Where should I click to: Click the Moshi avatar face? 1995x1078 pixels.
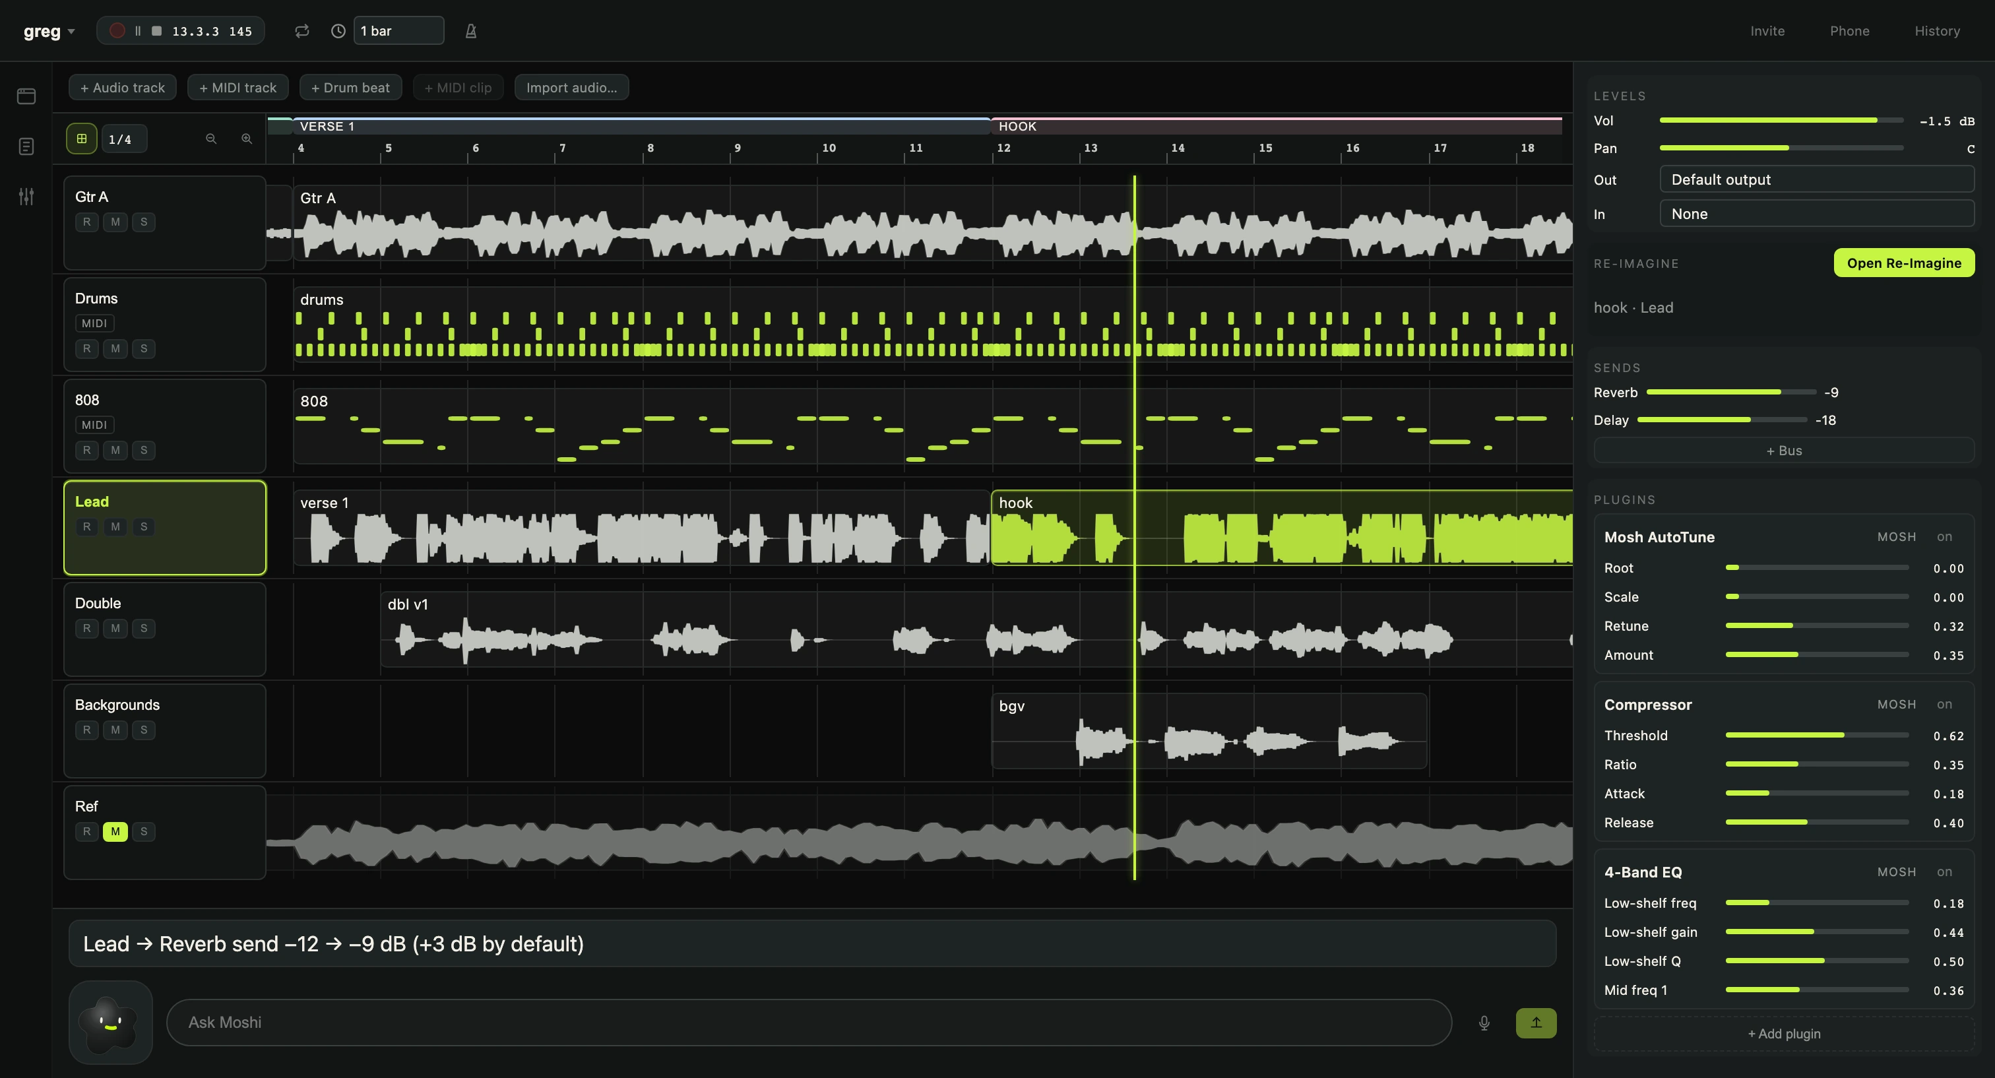(111, 1022)
